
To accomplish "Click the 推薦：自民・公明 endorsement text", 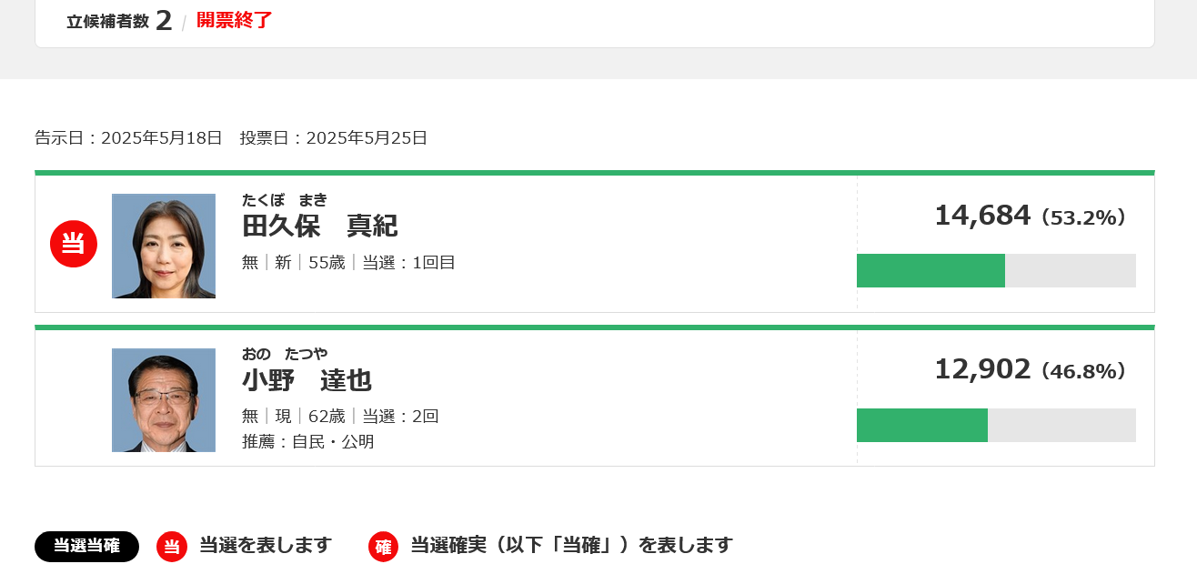I will (x=307, y=442).
